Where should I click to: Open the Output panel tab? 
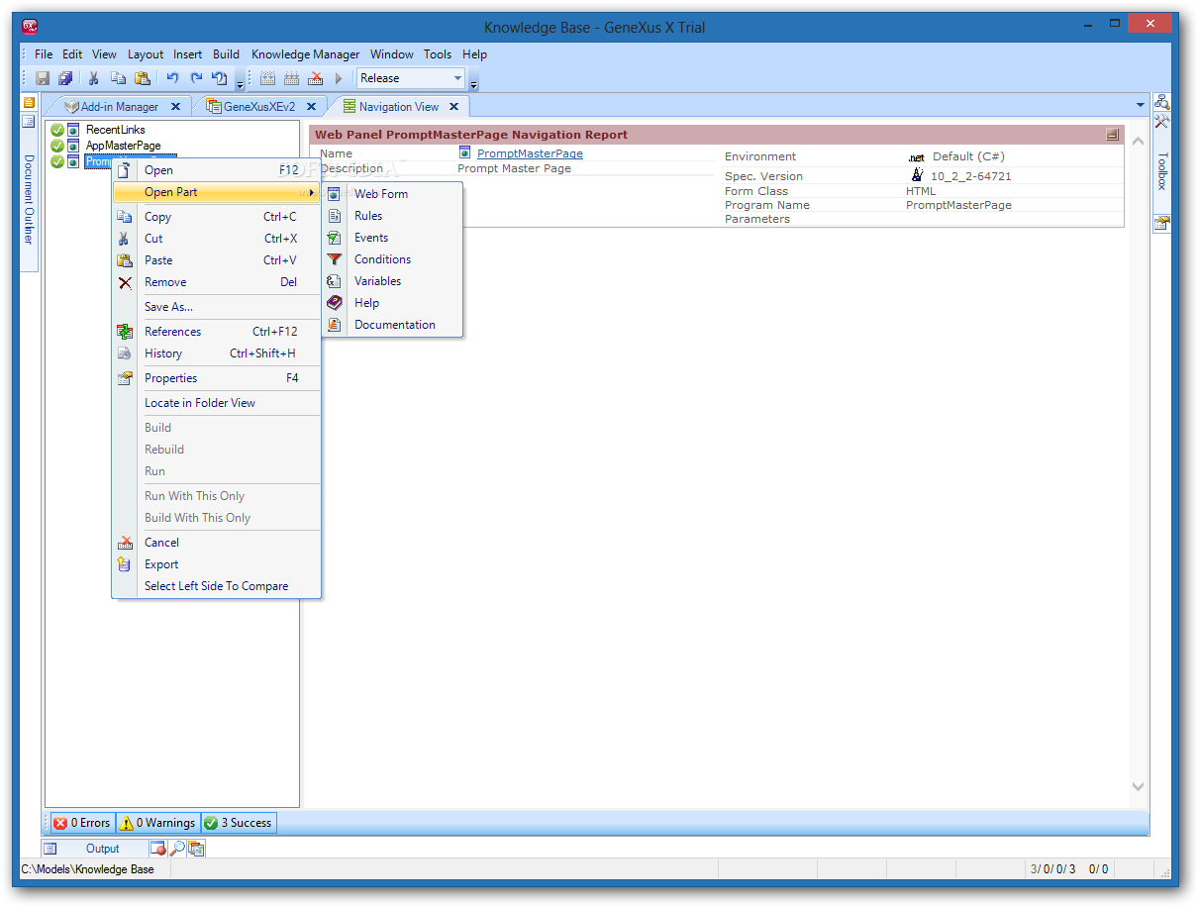pos(94,849)
